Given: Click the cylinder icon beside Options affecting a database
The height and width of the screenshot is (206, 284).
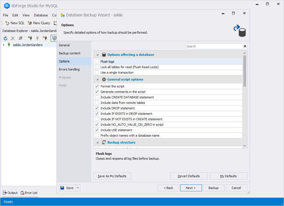Looking at the screenshot, I should (104, 55).
